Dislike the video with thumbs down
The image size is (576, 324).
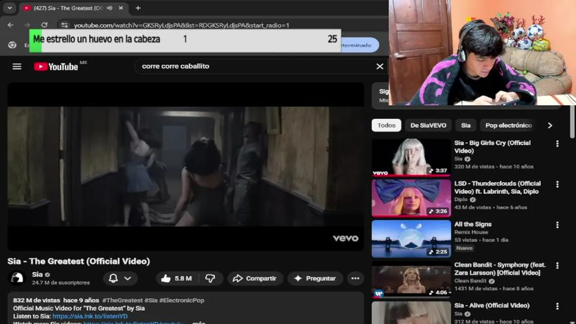click(210, 279)
